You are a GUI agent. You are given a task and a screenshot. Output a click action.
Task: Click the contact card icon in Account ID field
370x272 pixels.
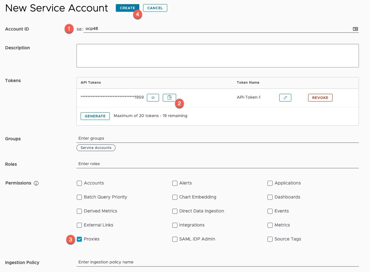355,29
